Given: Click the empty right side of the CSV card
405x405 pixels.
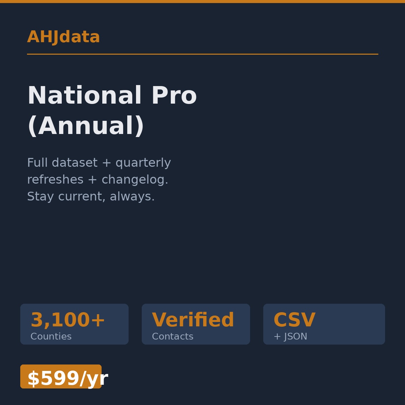Looking at the screenshot, I should (354, 324).
